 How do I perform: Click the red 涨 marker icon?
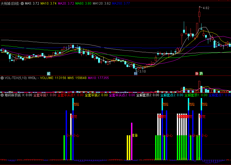(x=197, y=74)
